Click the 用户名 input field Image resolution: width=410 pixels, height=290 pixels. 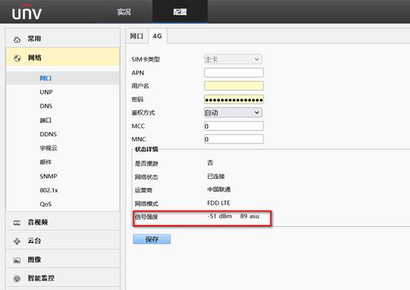[234, 86]
